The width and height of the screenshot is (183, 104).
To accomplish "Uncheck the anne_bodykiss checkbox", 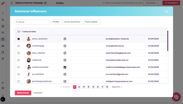I will click(x=19, y=39).
